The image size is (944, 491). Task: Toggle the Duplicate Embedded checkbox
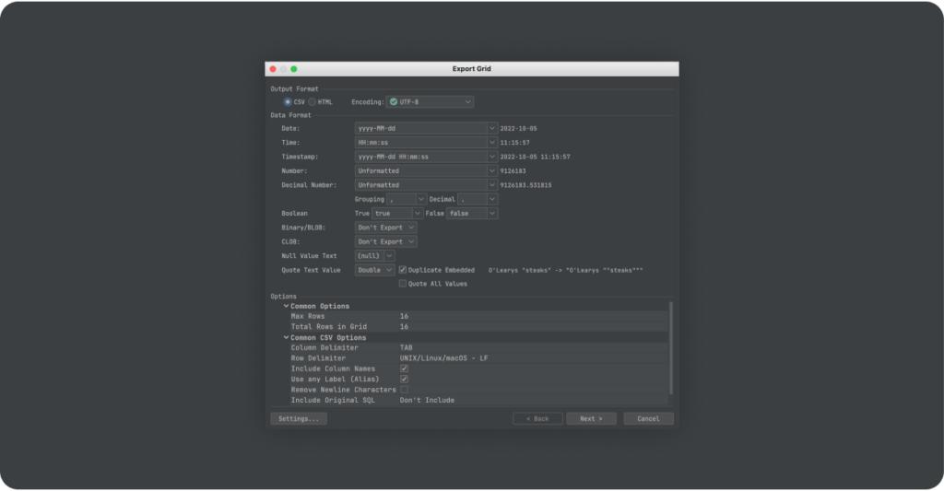(x=403, y=270)
